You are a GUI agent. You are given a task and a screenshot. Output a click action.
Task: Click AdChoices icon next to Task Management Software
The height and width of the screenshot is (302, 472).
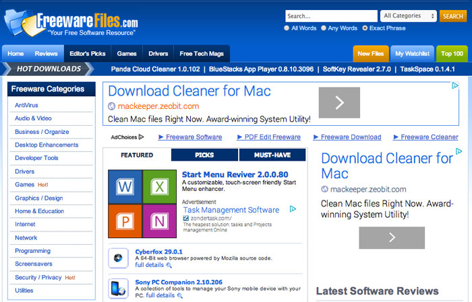[293, 209]
